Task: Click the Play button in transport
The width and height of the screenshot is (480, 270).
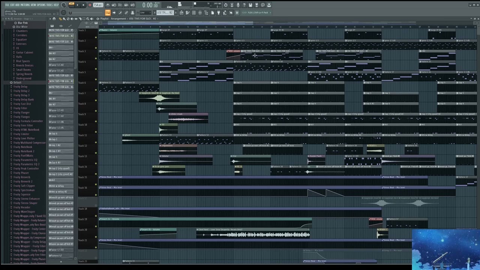Action: 78,5
